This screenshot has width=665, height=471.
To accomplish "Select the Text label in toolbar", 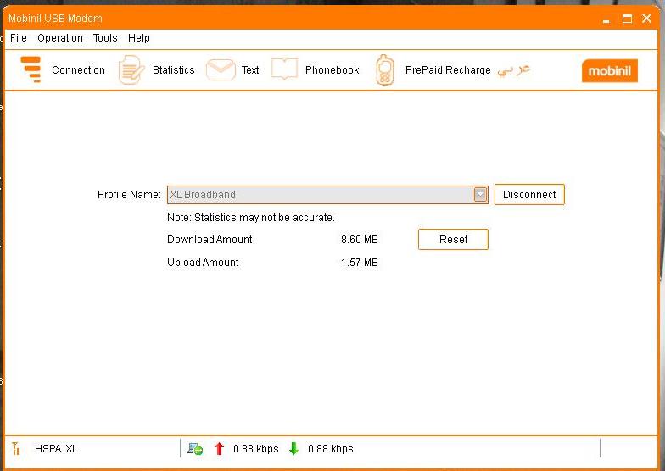I will tap(250, 69).
